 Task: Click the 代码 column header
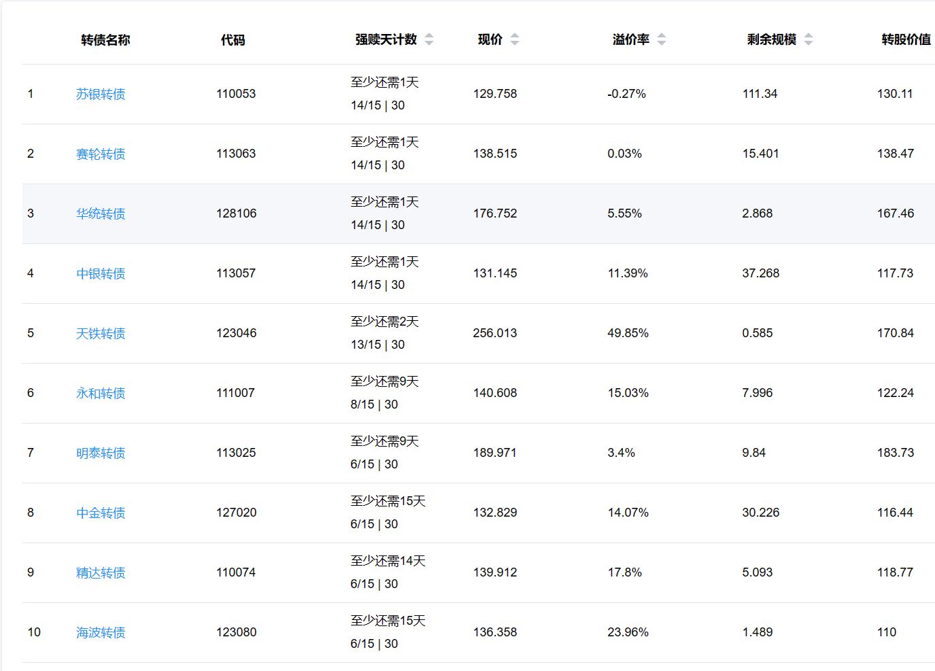coord(233,40)
